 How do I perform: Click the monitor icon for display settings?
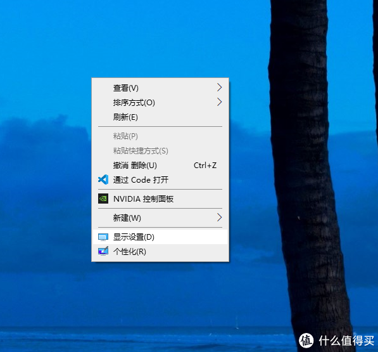coord(103,237)
